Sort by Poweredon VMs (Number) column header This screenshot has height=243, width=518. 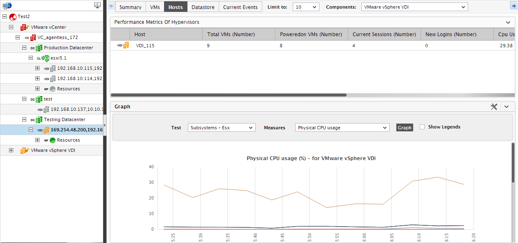[x=312, y=34]
